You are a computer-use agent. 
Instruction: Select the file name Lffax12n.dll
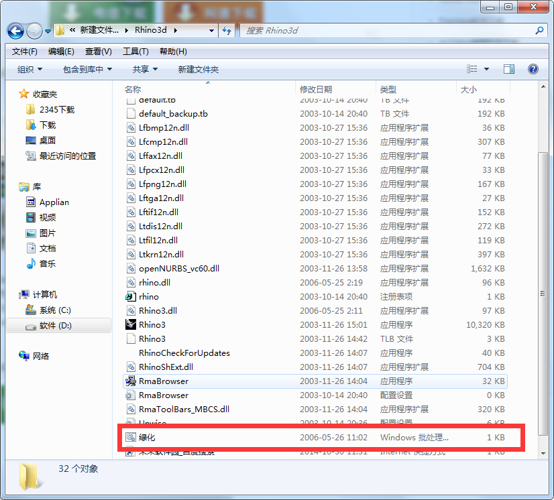coord(160,156)
